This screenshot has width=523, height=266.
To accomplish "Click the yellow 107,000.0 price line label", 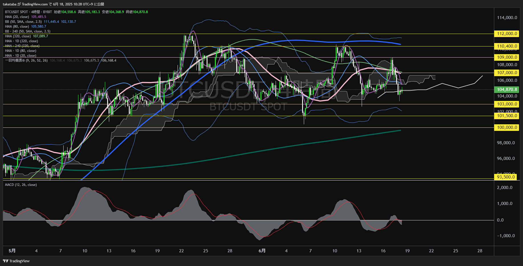I will click(x=506, y=73).
